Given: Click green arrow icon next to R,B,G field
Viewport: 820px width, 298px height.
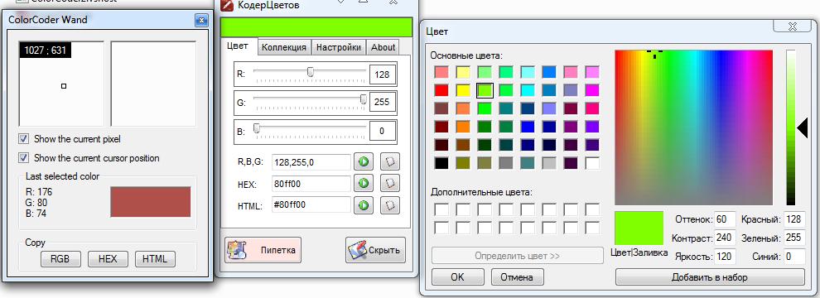Looking at the screenshot, I should pos(364,161).
